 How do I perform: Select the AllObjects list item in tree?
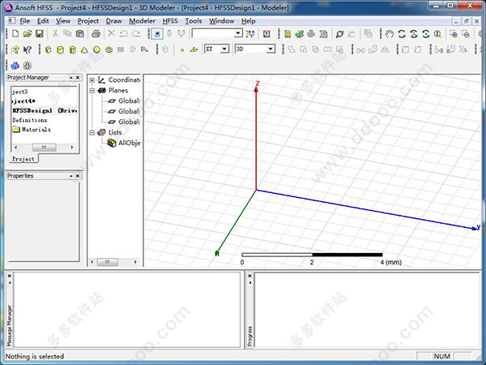[x=124, y=143]
